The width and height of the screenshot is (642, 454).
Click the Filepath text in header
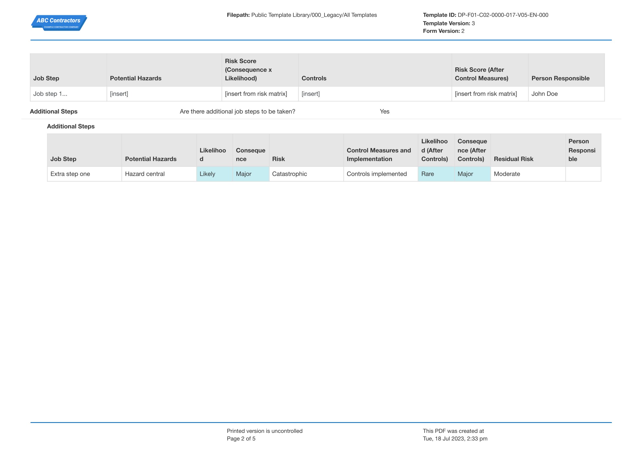pyautogui.click(x=301, y=15)
